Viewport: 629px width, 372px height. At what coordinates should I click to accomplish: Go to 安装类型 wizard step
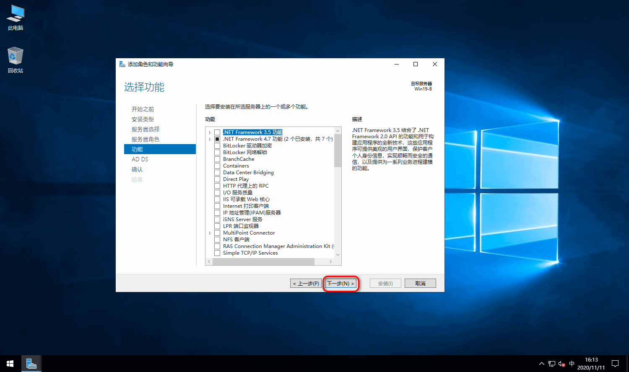143,119
